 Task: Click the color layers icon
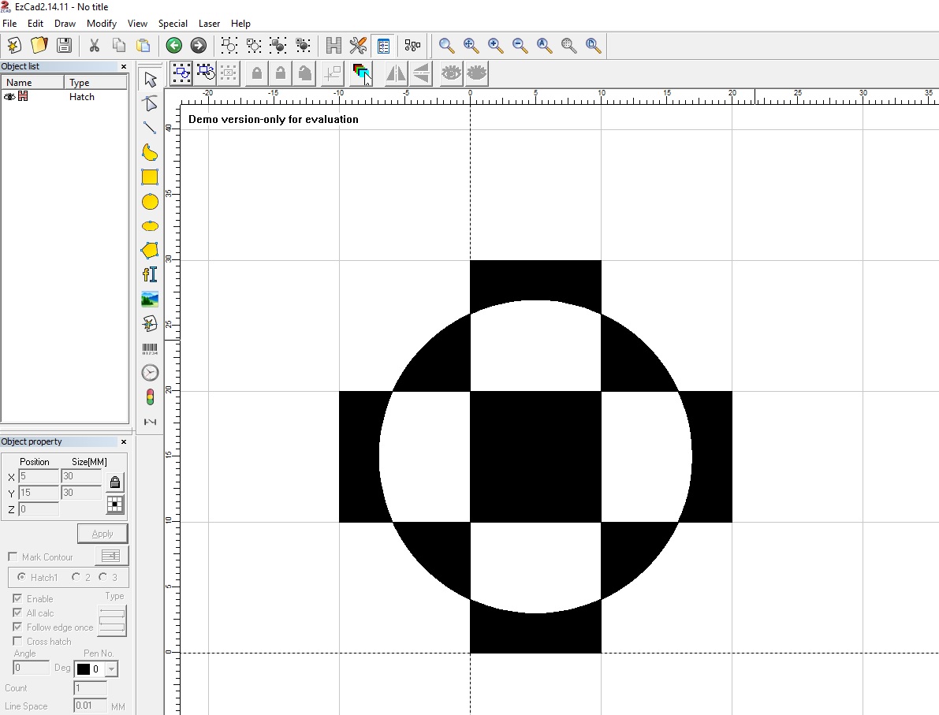[361, 73]
